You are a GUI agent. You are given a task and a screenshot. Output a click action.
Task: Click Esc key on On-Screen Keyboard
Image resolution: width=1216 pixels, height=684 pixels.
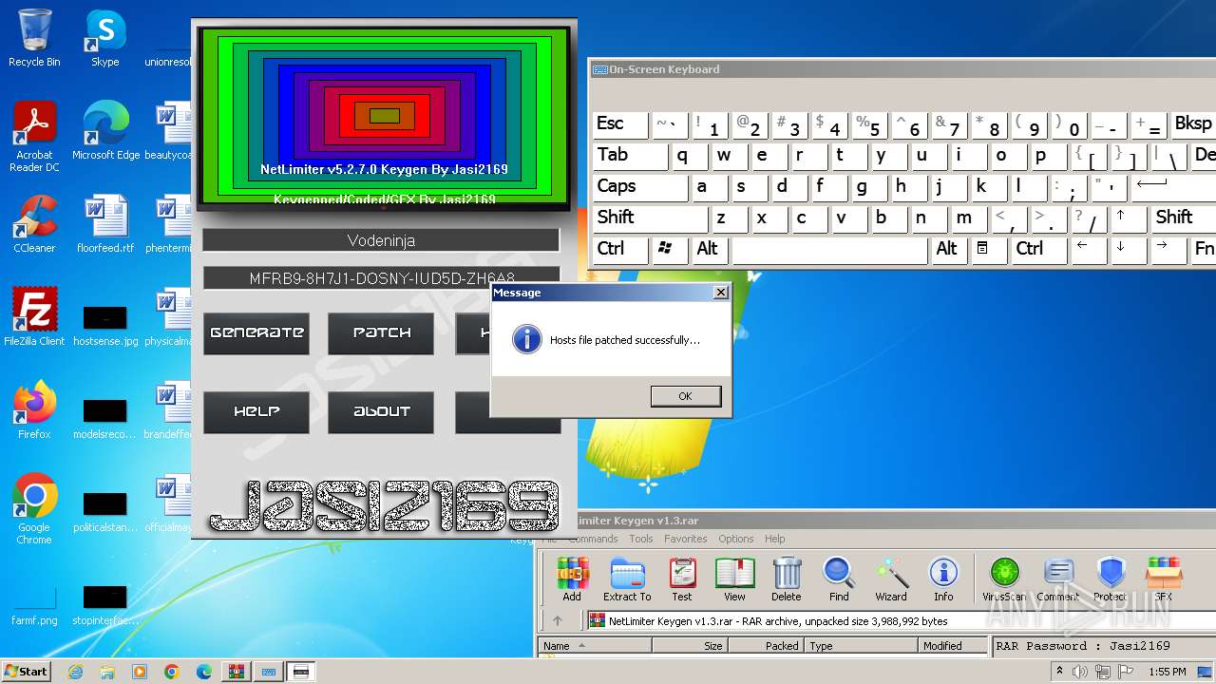point(620,123)
